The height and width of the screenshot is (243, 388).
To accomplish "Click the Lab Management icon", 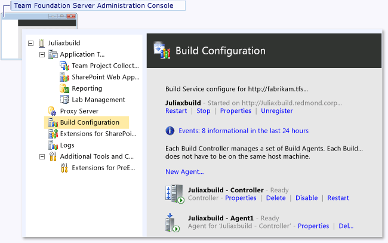I will pos(64,100).
